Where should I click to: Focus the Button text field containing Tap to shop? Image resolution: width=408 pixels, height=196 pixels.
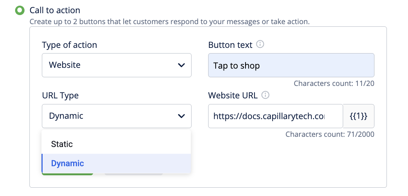(291, 65)
